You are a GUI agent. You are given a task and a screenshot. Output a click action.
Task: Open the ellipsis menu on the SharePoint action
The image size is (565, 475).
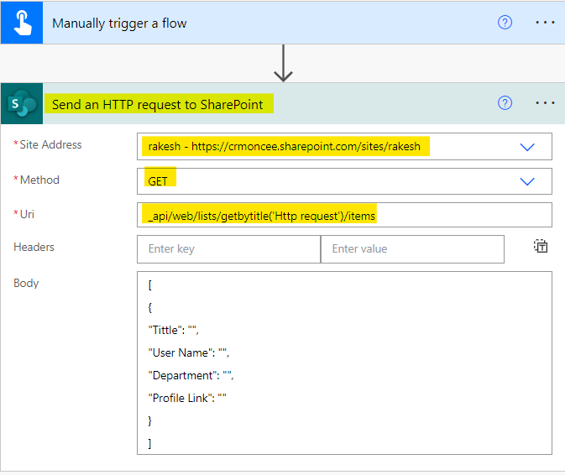pyautogui.click(x=545, y=103)
